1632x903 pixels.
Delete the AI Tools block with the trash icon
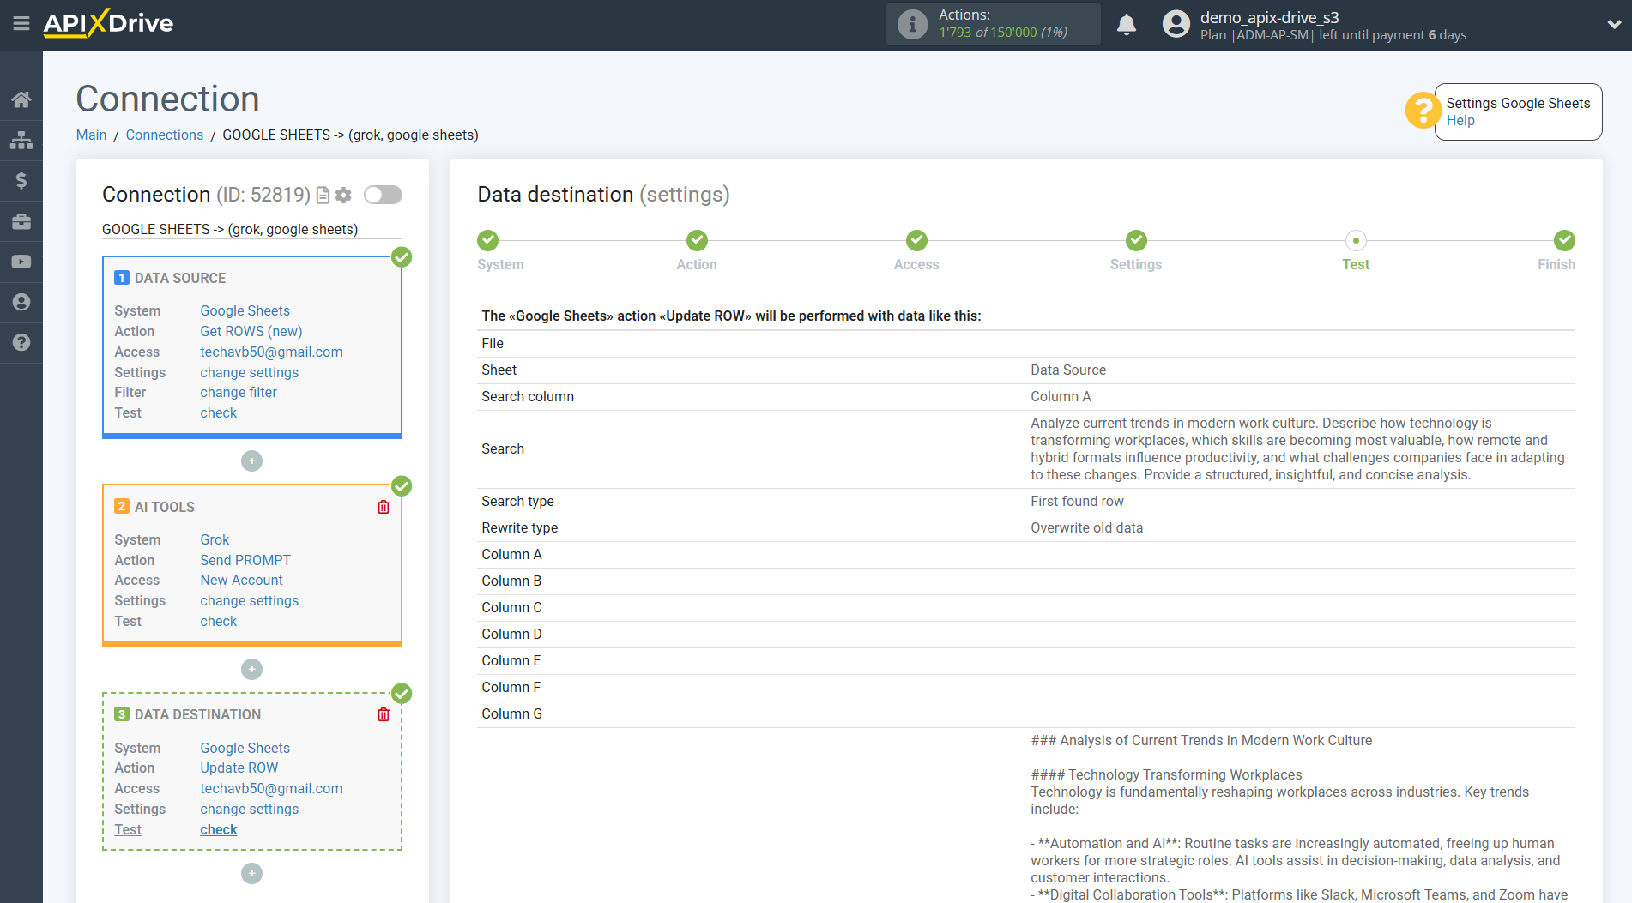coord(384,507)
